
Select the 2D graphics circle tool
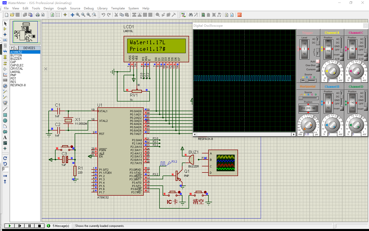[5, 121]
